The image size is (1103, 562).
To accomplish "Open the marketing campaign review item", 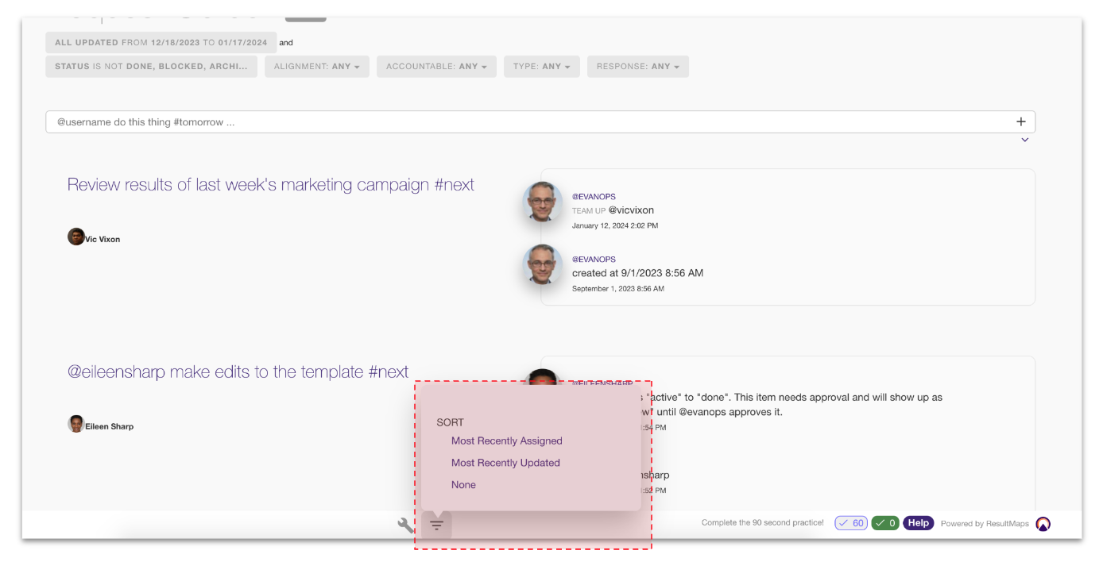I will pyautogui.click(x=270, y=185).
